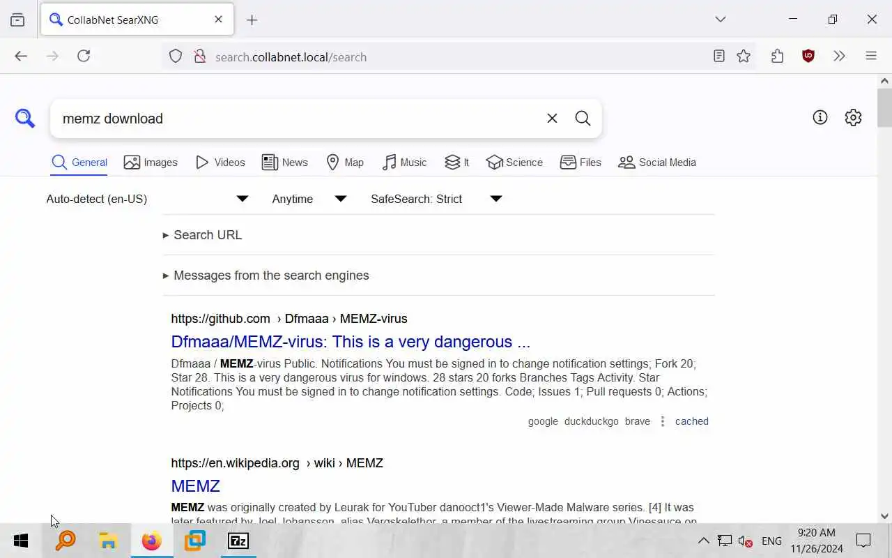Viewport: 892px width, 558px height.
Task: Open Dfmaaa/MEMZ-virus result link
Action: (x=351, y=342)
